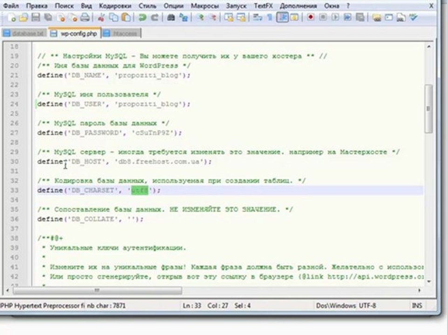Open the TextFX menu
Screen dimensions: 447x335
click(x=263, y=6)
